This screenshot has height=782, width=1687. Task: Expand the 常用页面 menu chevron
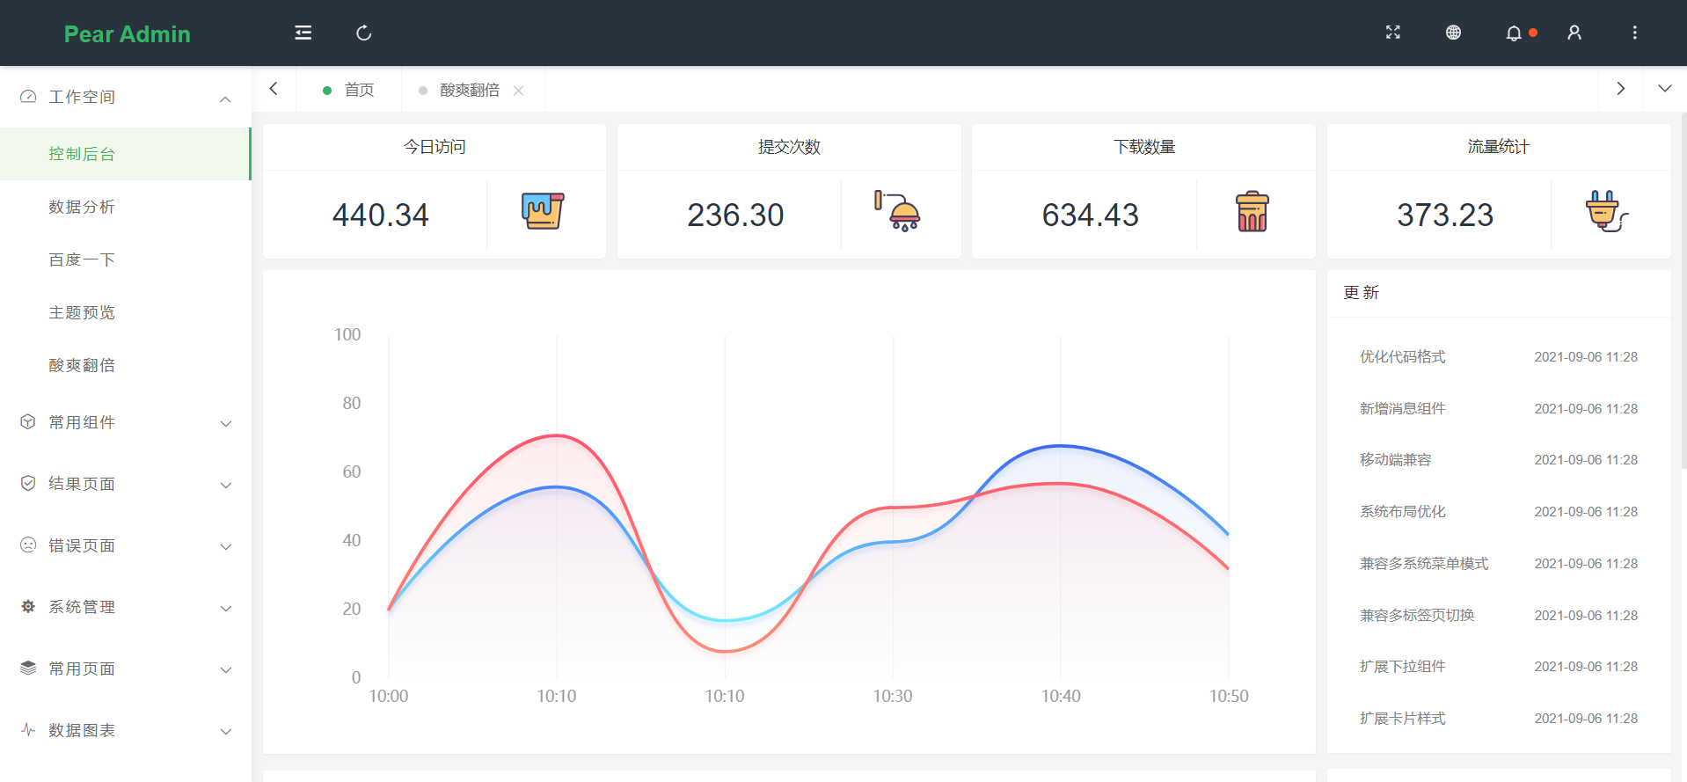[226, 670]
